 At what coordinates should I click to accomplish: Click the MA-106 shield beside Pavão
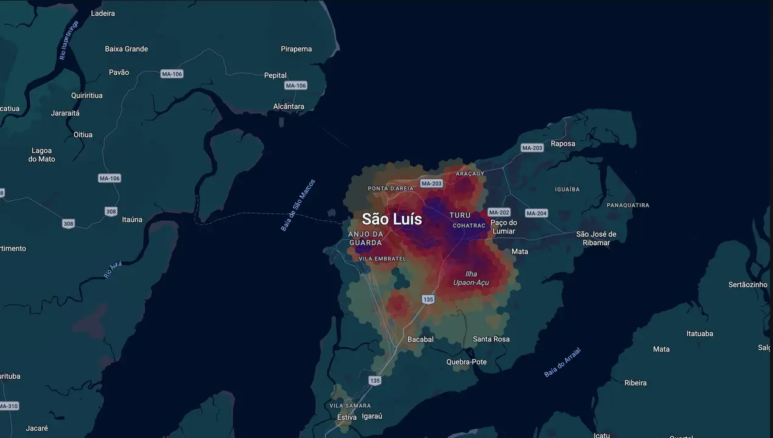(x=172, y=74)
